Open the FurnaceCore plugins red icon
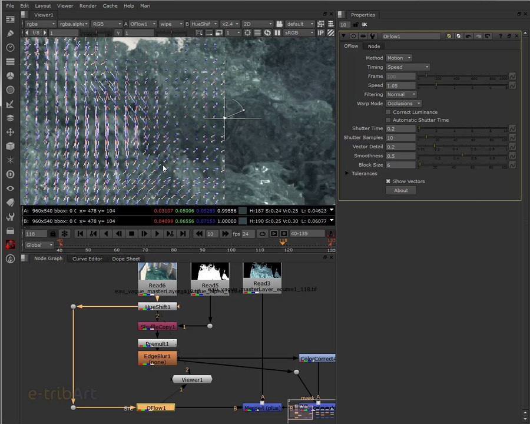This screenshot has height=424, width=530. tap(10, 244)
